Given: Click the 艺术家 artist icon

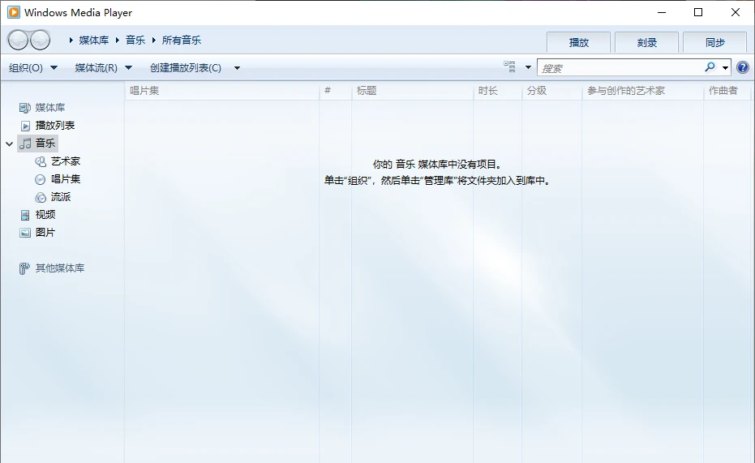Looking at the screenshot, I should click(41, 161).
